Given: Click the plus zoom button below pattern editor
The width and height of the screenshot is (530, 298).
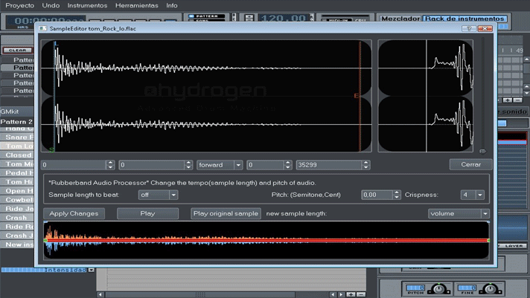Looking at the screenshot, I should 351,294.
